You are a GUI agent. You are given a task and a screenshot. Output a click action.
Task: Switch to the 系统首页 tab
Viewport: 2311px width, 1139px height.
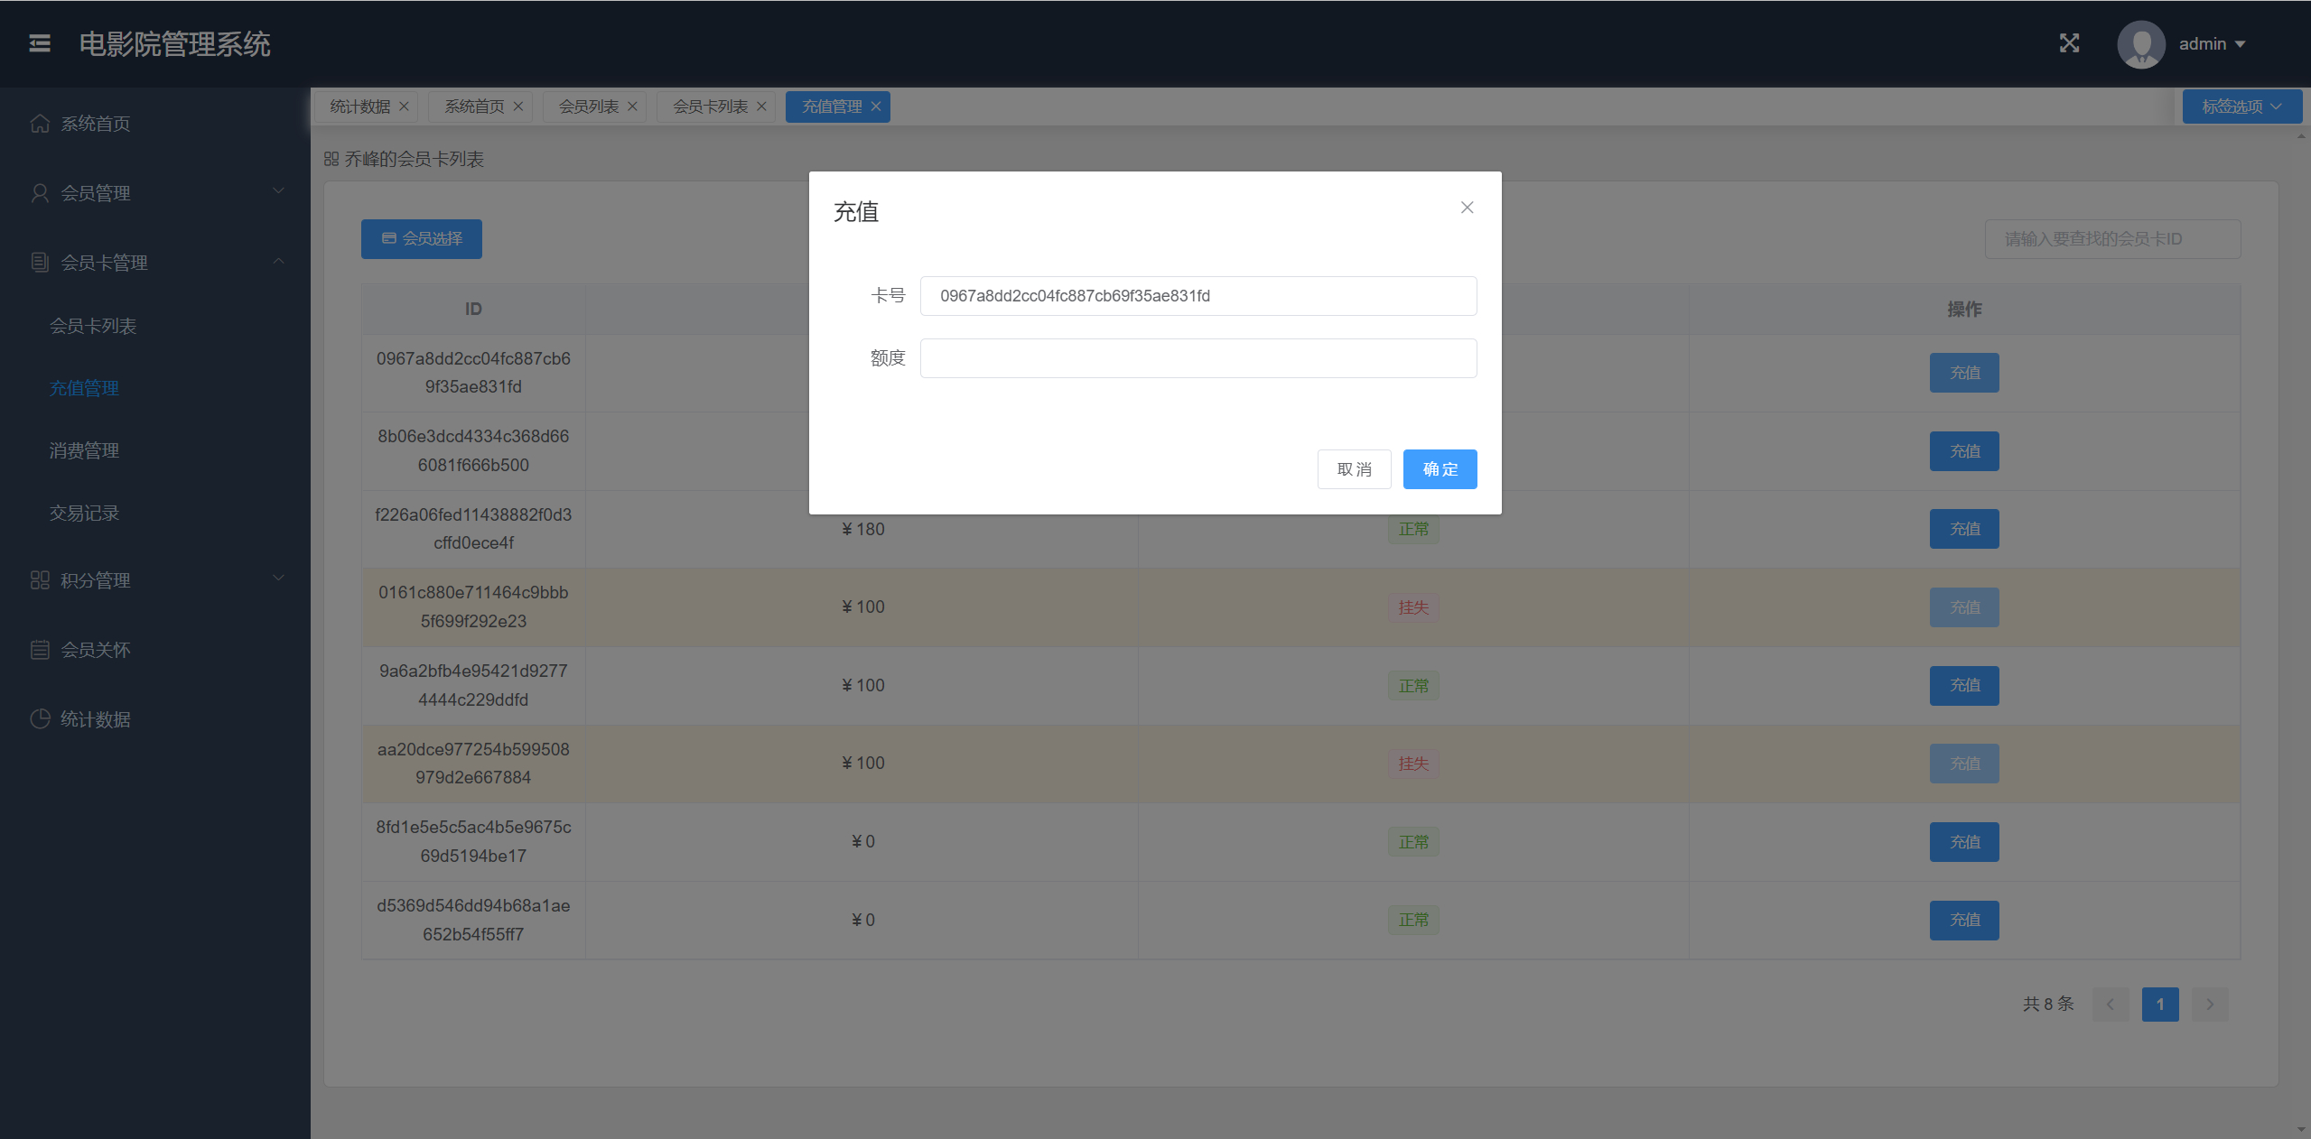click(474, 106)
